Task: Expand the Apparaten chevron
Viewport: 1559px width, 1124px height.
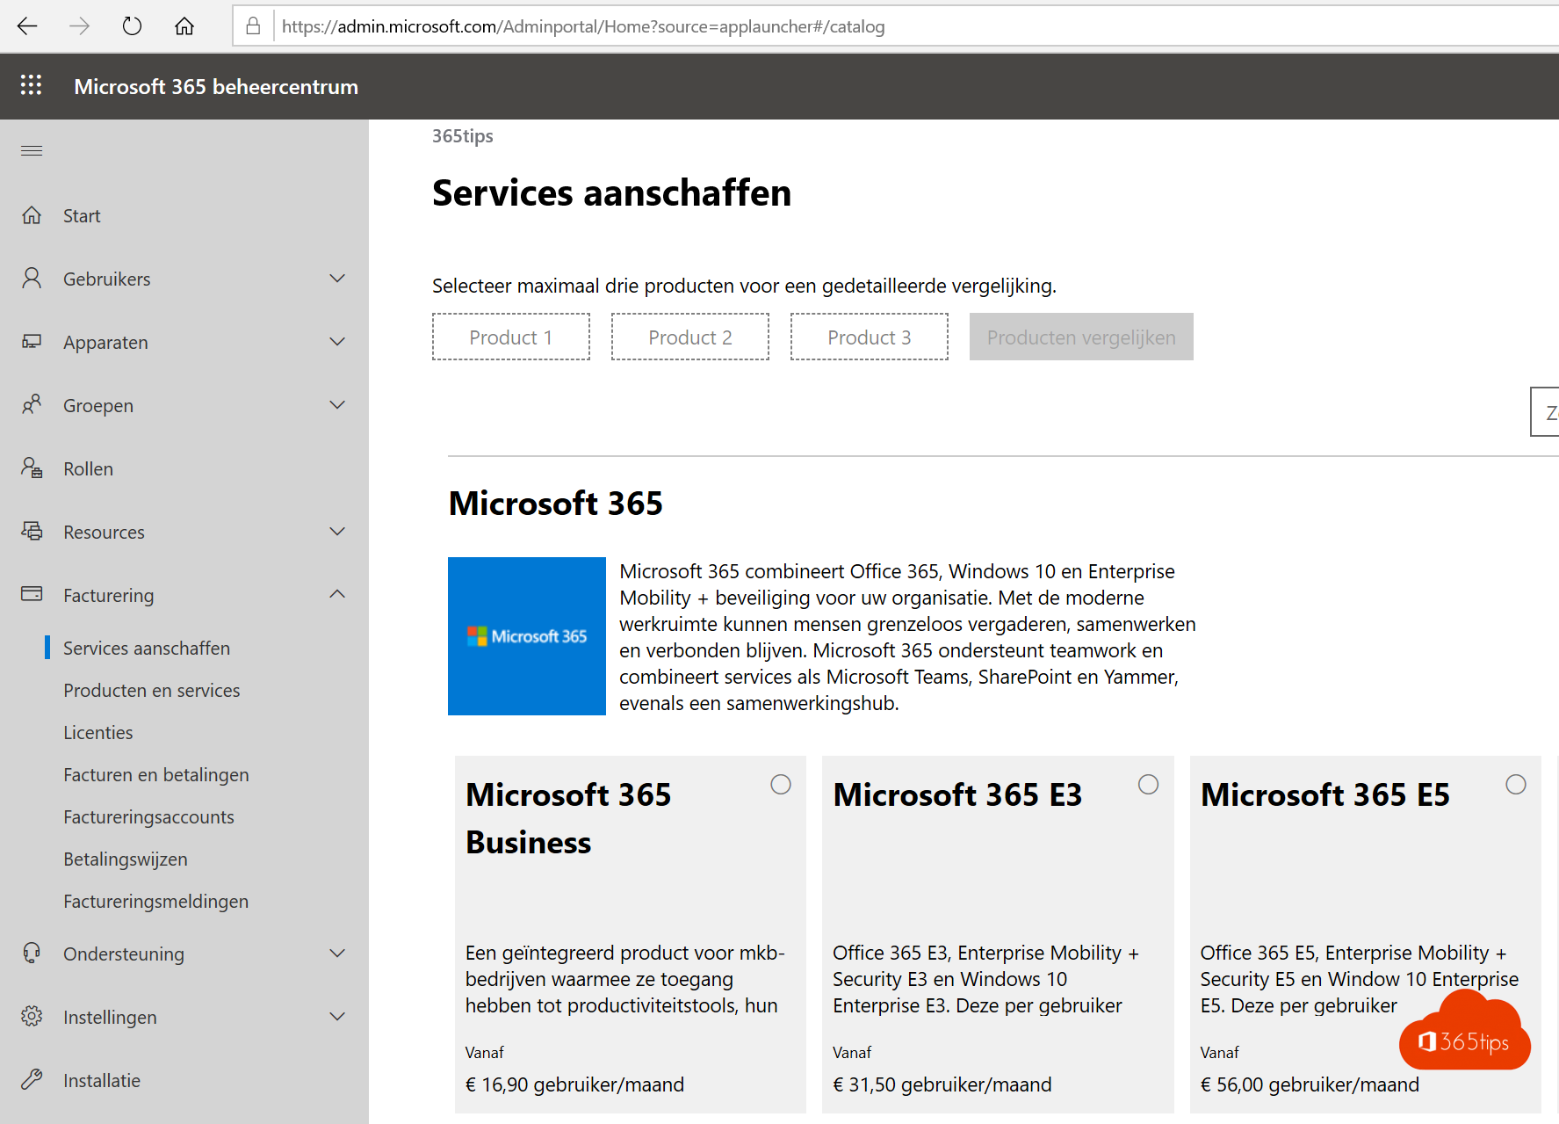Action: coord(337,342)
